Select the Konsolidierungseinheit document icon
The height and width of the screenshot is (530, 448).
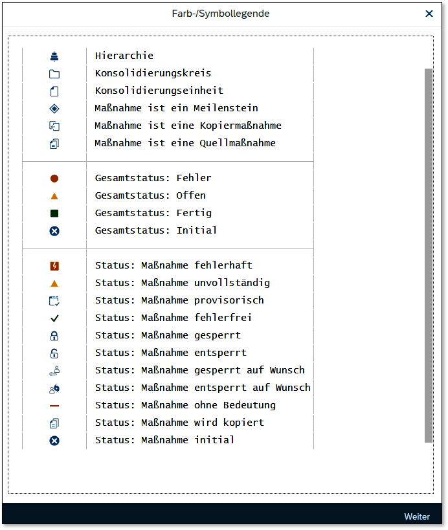point(54,91)
